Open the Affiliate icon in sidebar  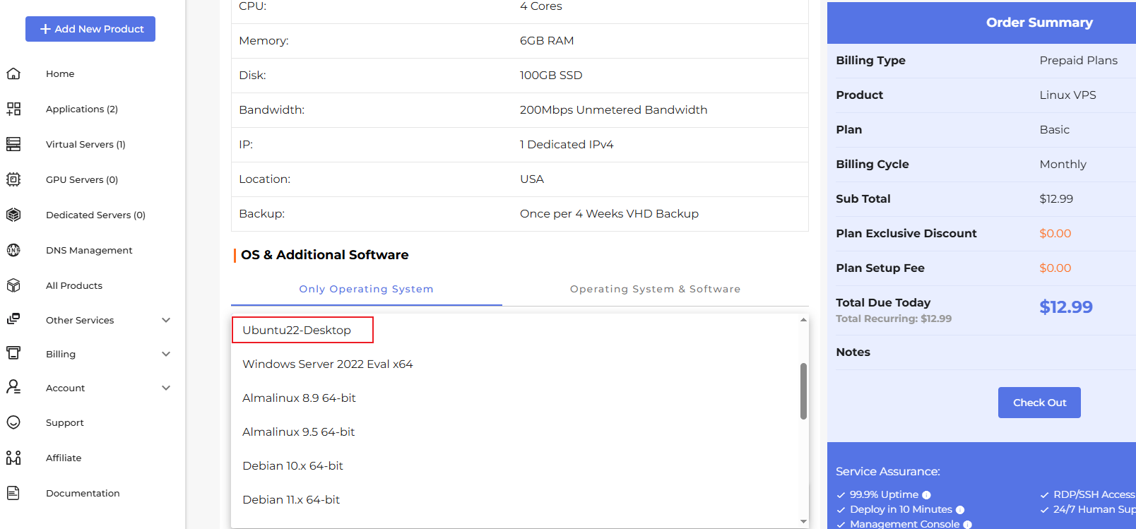[x=13, y=458]
